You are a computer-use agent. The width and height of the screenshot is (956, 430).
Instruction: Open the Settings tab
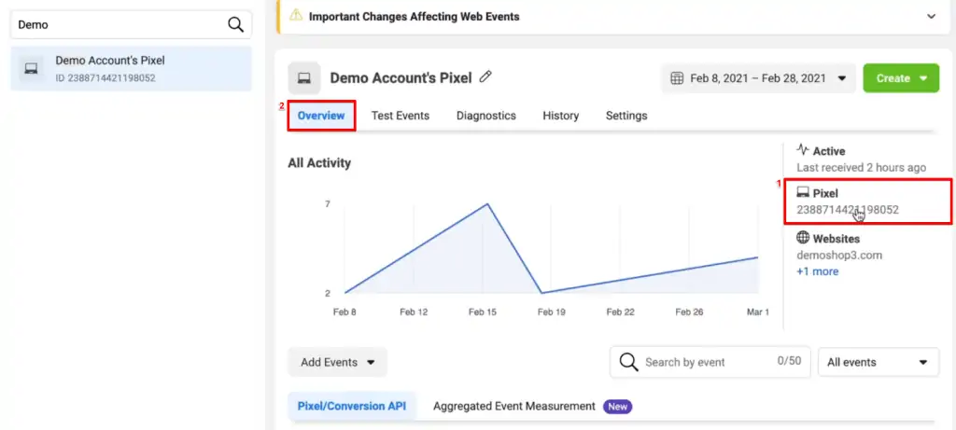pos(626,116)
